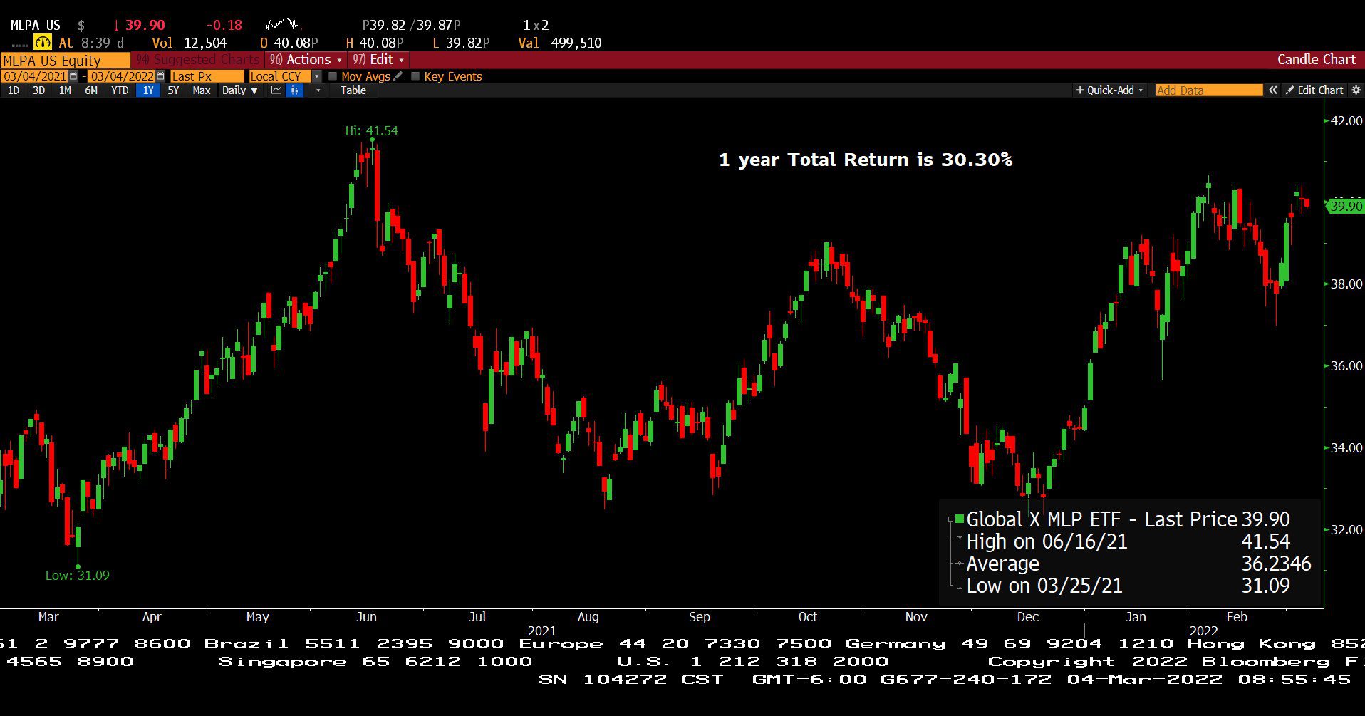
Task: Enable the Mov Avgs checkbox
Action: tap(333, 76)
